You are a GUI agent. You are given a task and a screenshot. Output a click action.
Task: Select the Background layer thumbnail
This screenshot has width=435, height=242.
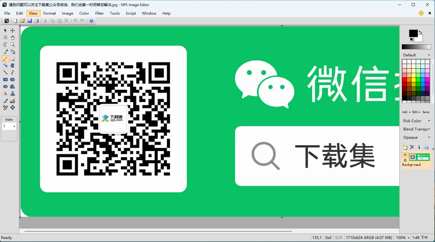(419, 157)
